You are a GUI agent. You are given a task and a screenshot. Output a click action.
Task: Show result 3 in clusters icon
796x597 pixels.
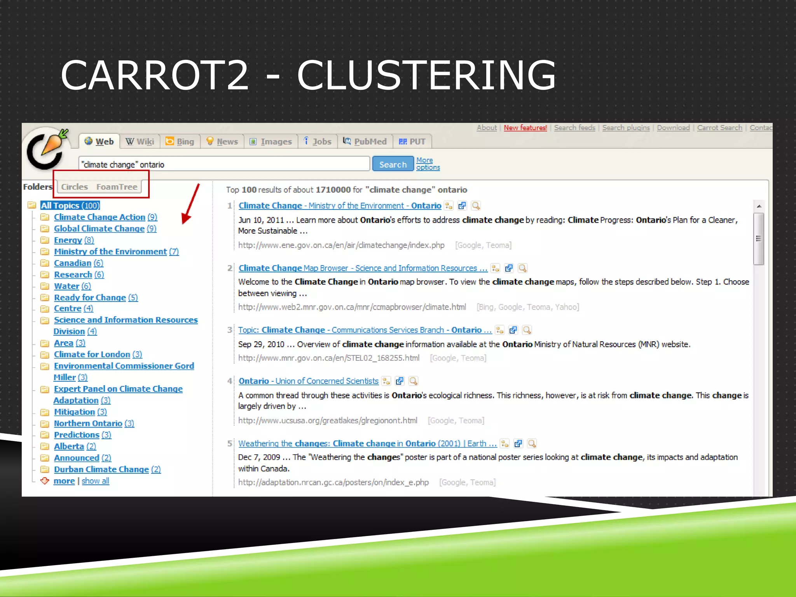click(x=499, y=330)
